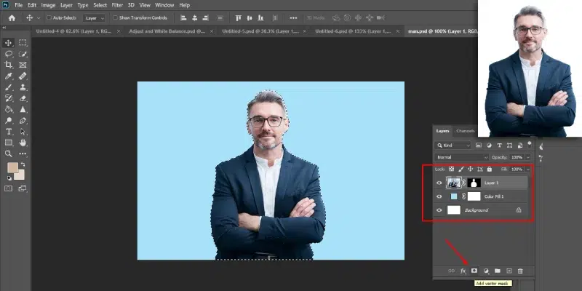
Task: Reset default foreground and background colors
Action: click(9, 178)
